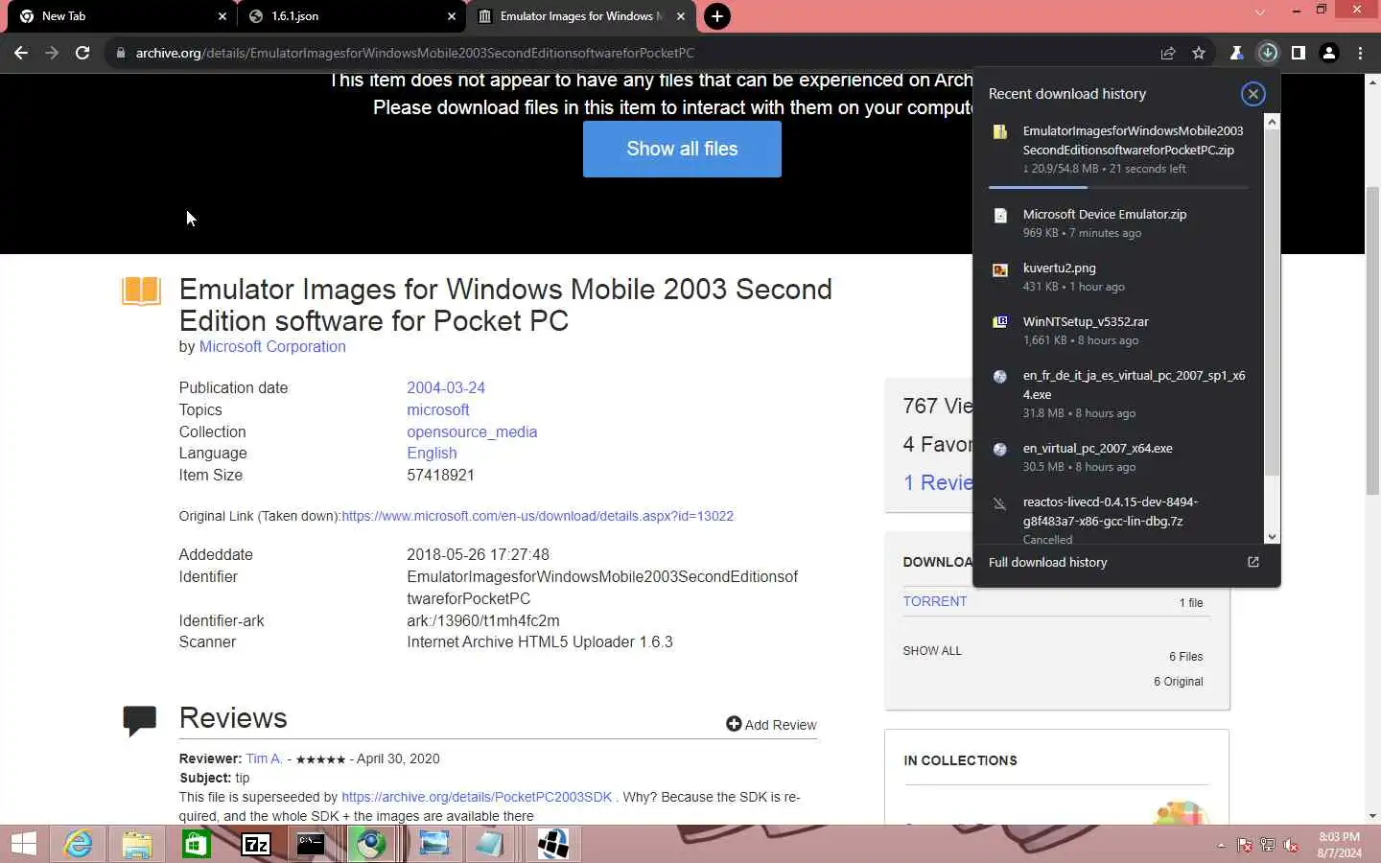Viewport: 1381px width, 863px height.
Task: Toggle the downloads toolbar icon
Action: click(1268, 53)
